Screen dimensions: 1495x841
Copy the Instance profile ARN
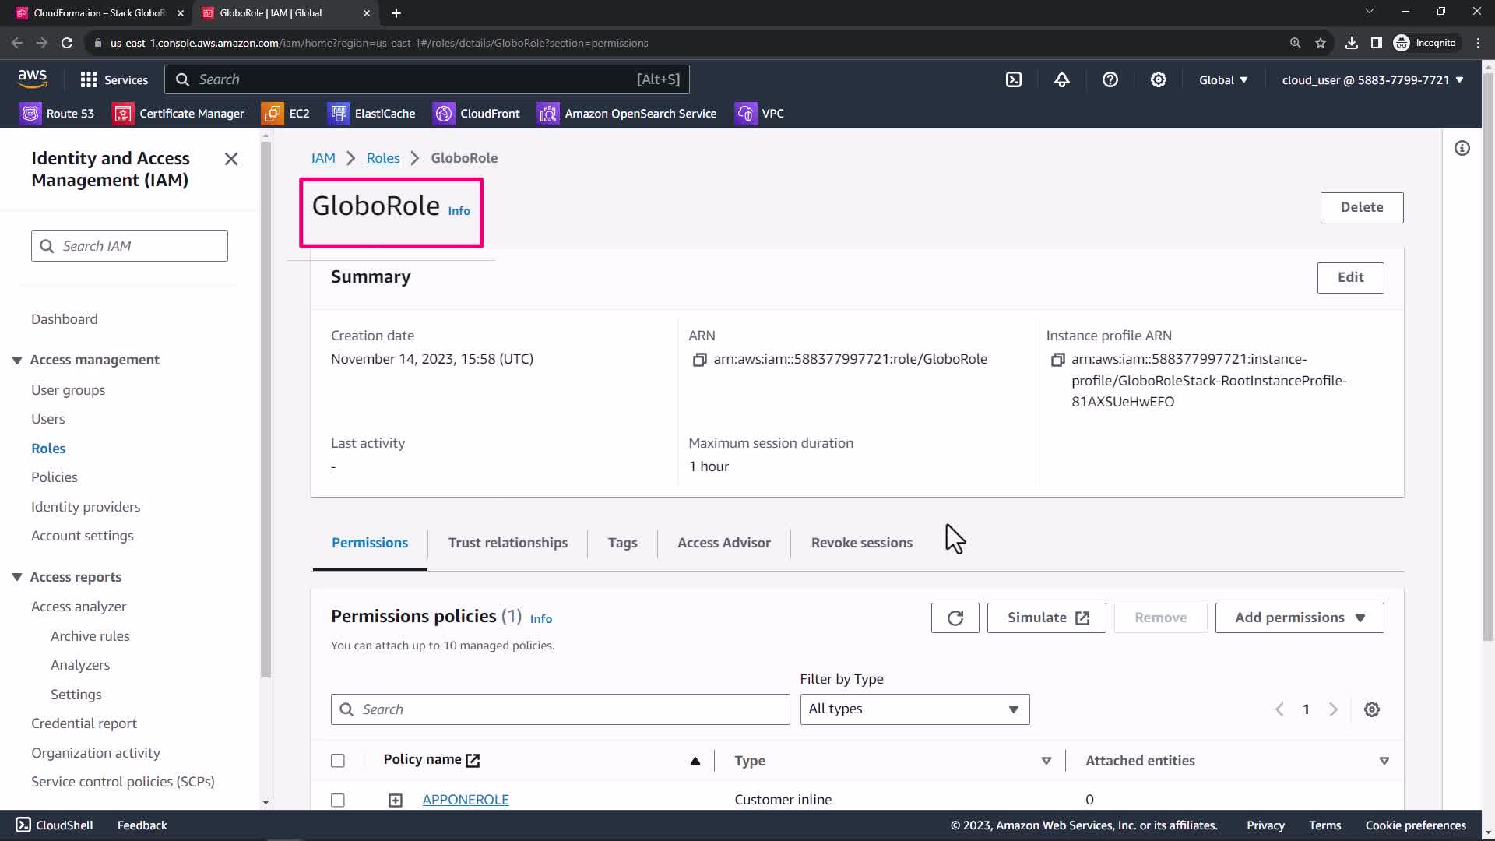point(1057,360)
